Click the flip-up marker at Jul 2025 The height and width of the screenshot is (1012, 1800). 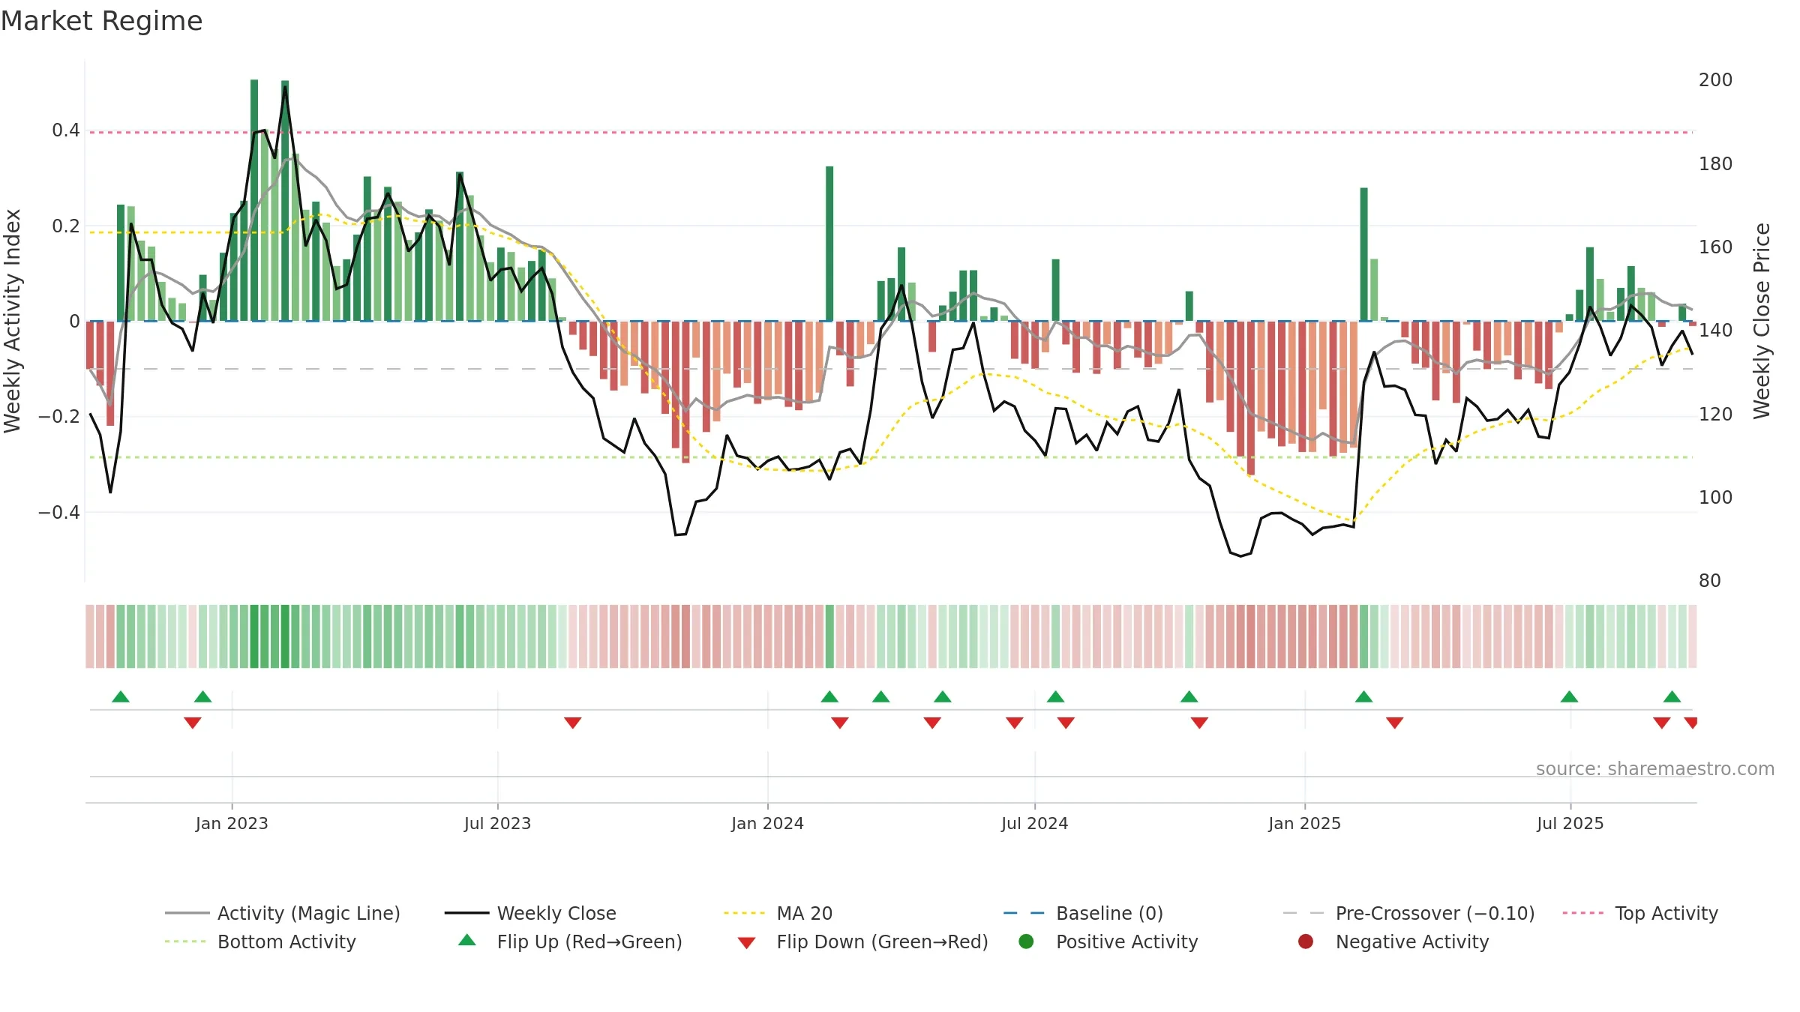pyautogui.click(x=1569, y=696)
